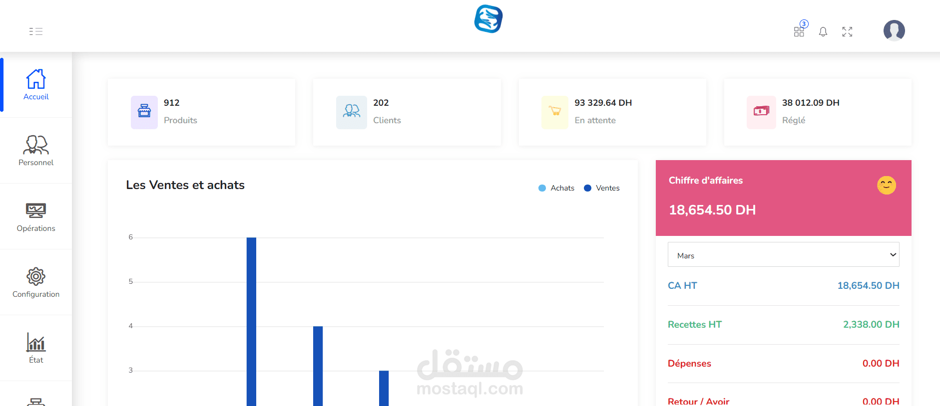Open the Personnel section
The width and height of the screenshot is (940, 406).
point(36,151)
